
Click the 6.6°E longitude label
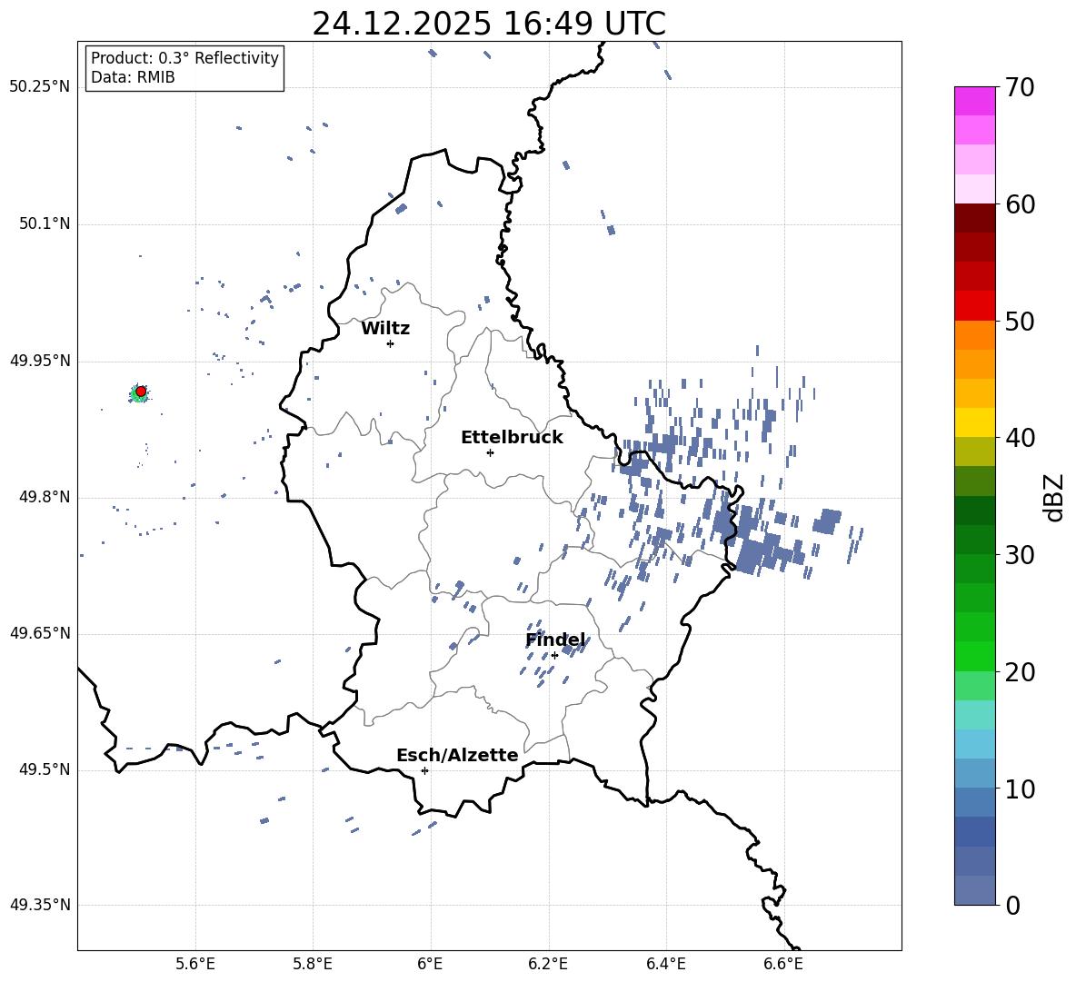point(783,964)
